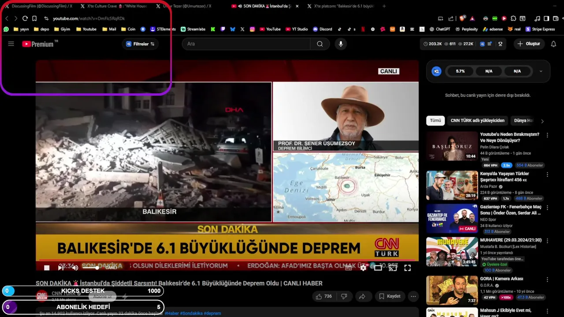Viewport: 564px width, 317px height.
Task: Open the ChatGPT bookmark
Action: [x=440, y=29]
